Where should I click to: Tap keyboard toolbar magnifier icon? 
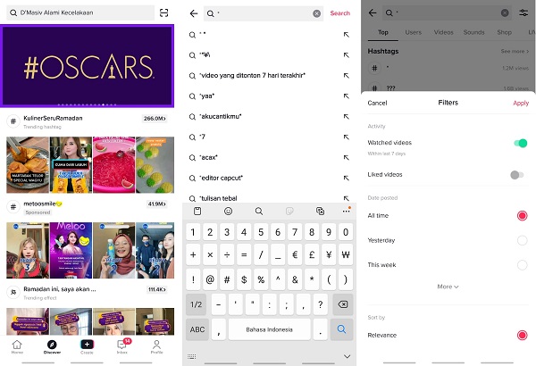[259, 212]
